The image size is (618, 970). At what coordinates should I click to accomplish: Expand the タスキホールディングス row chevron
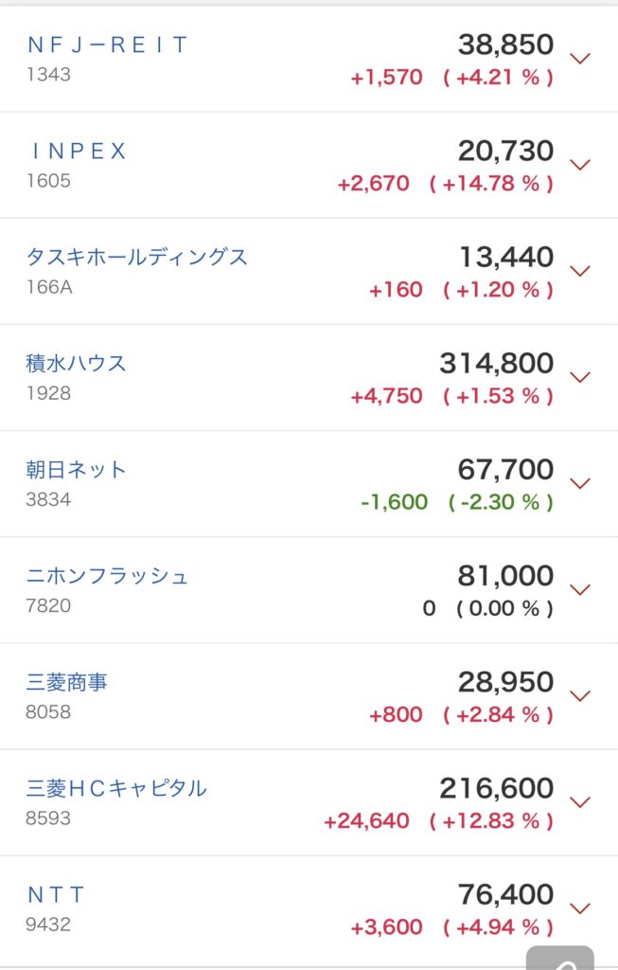click(x=580, y=271)
